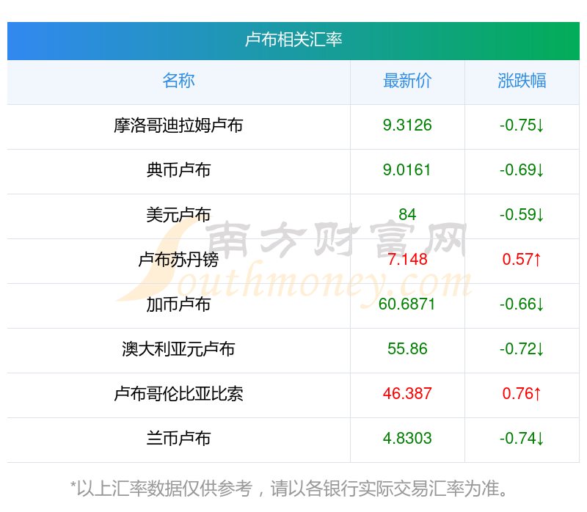Click the price value 9.3126
This screenshot has width=587, height=512.
[x=407, y=125]
